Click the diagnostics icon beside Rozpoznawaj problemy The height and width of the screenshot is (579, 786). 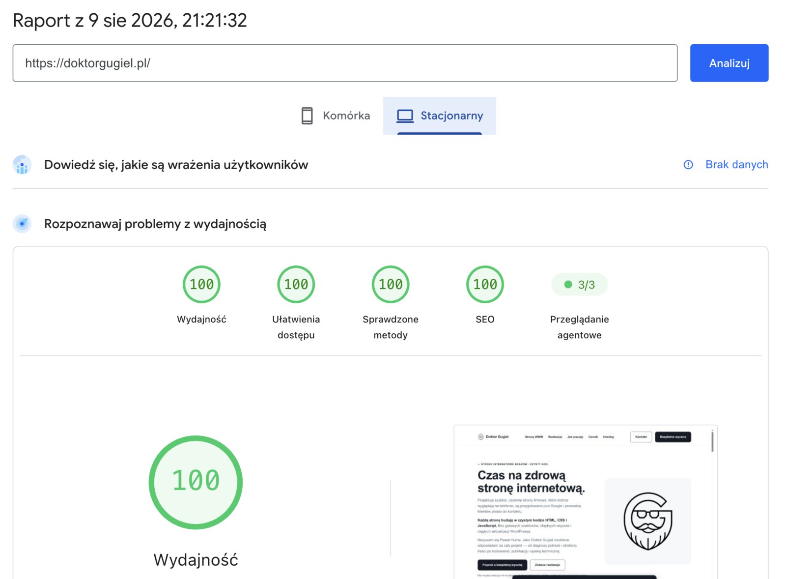point(22,224)
